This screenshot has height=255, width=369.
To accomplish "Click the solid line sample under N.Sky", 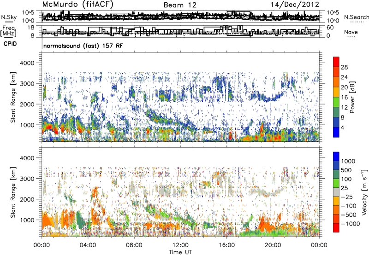I will point(9,22).
